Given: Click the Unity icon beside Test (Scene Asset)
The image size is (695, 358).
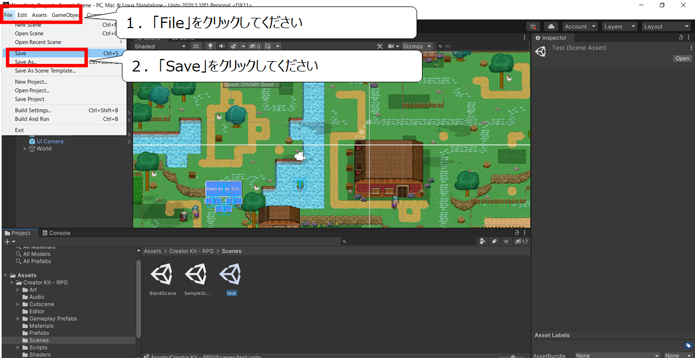Looking at the screenshot, I should point(541,51).
